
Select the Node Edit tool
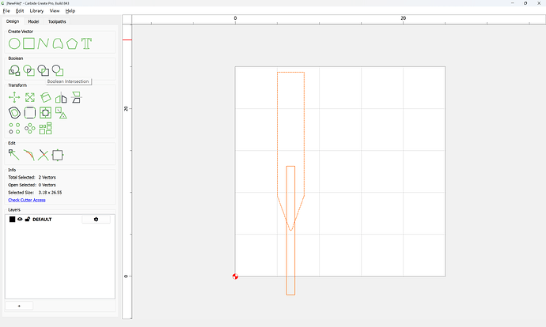14,155
